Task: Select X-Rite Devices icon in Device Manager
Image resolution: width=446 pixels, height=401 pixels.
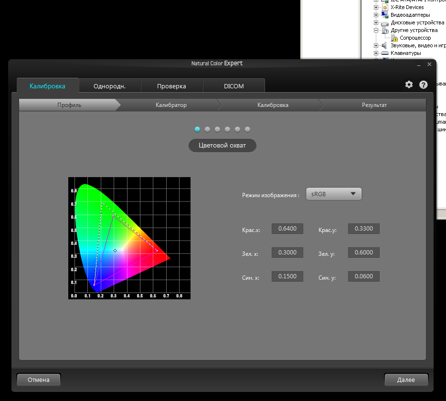Action: click(x=385, y=7)
